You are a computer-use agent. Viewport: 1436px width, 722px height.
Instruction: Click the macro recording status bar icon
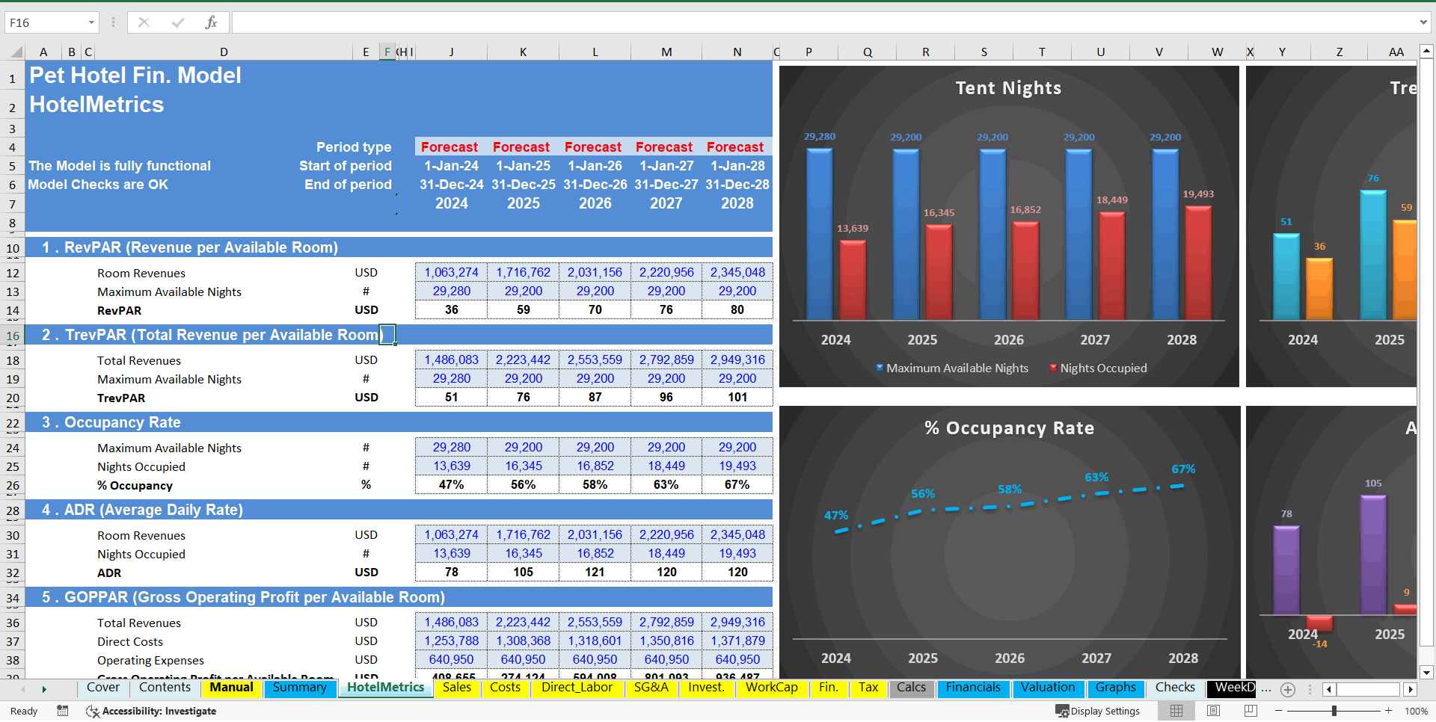[63, 711]
